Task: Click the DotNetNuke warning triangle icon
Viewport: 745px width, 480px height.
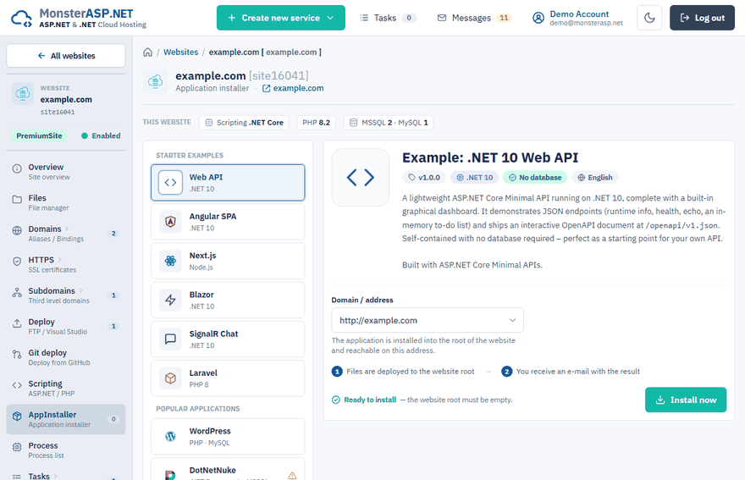Action: [x=292, y=475]
